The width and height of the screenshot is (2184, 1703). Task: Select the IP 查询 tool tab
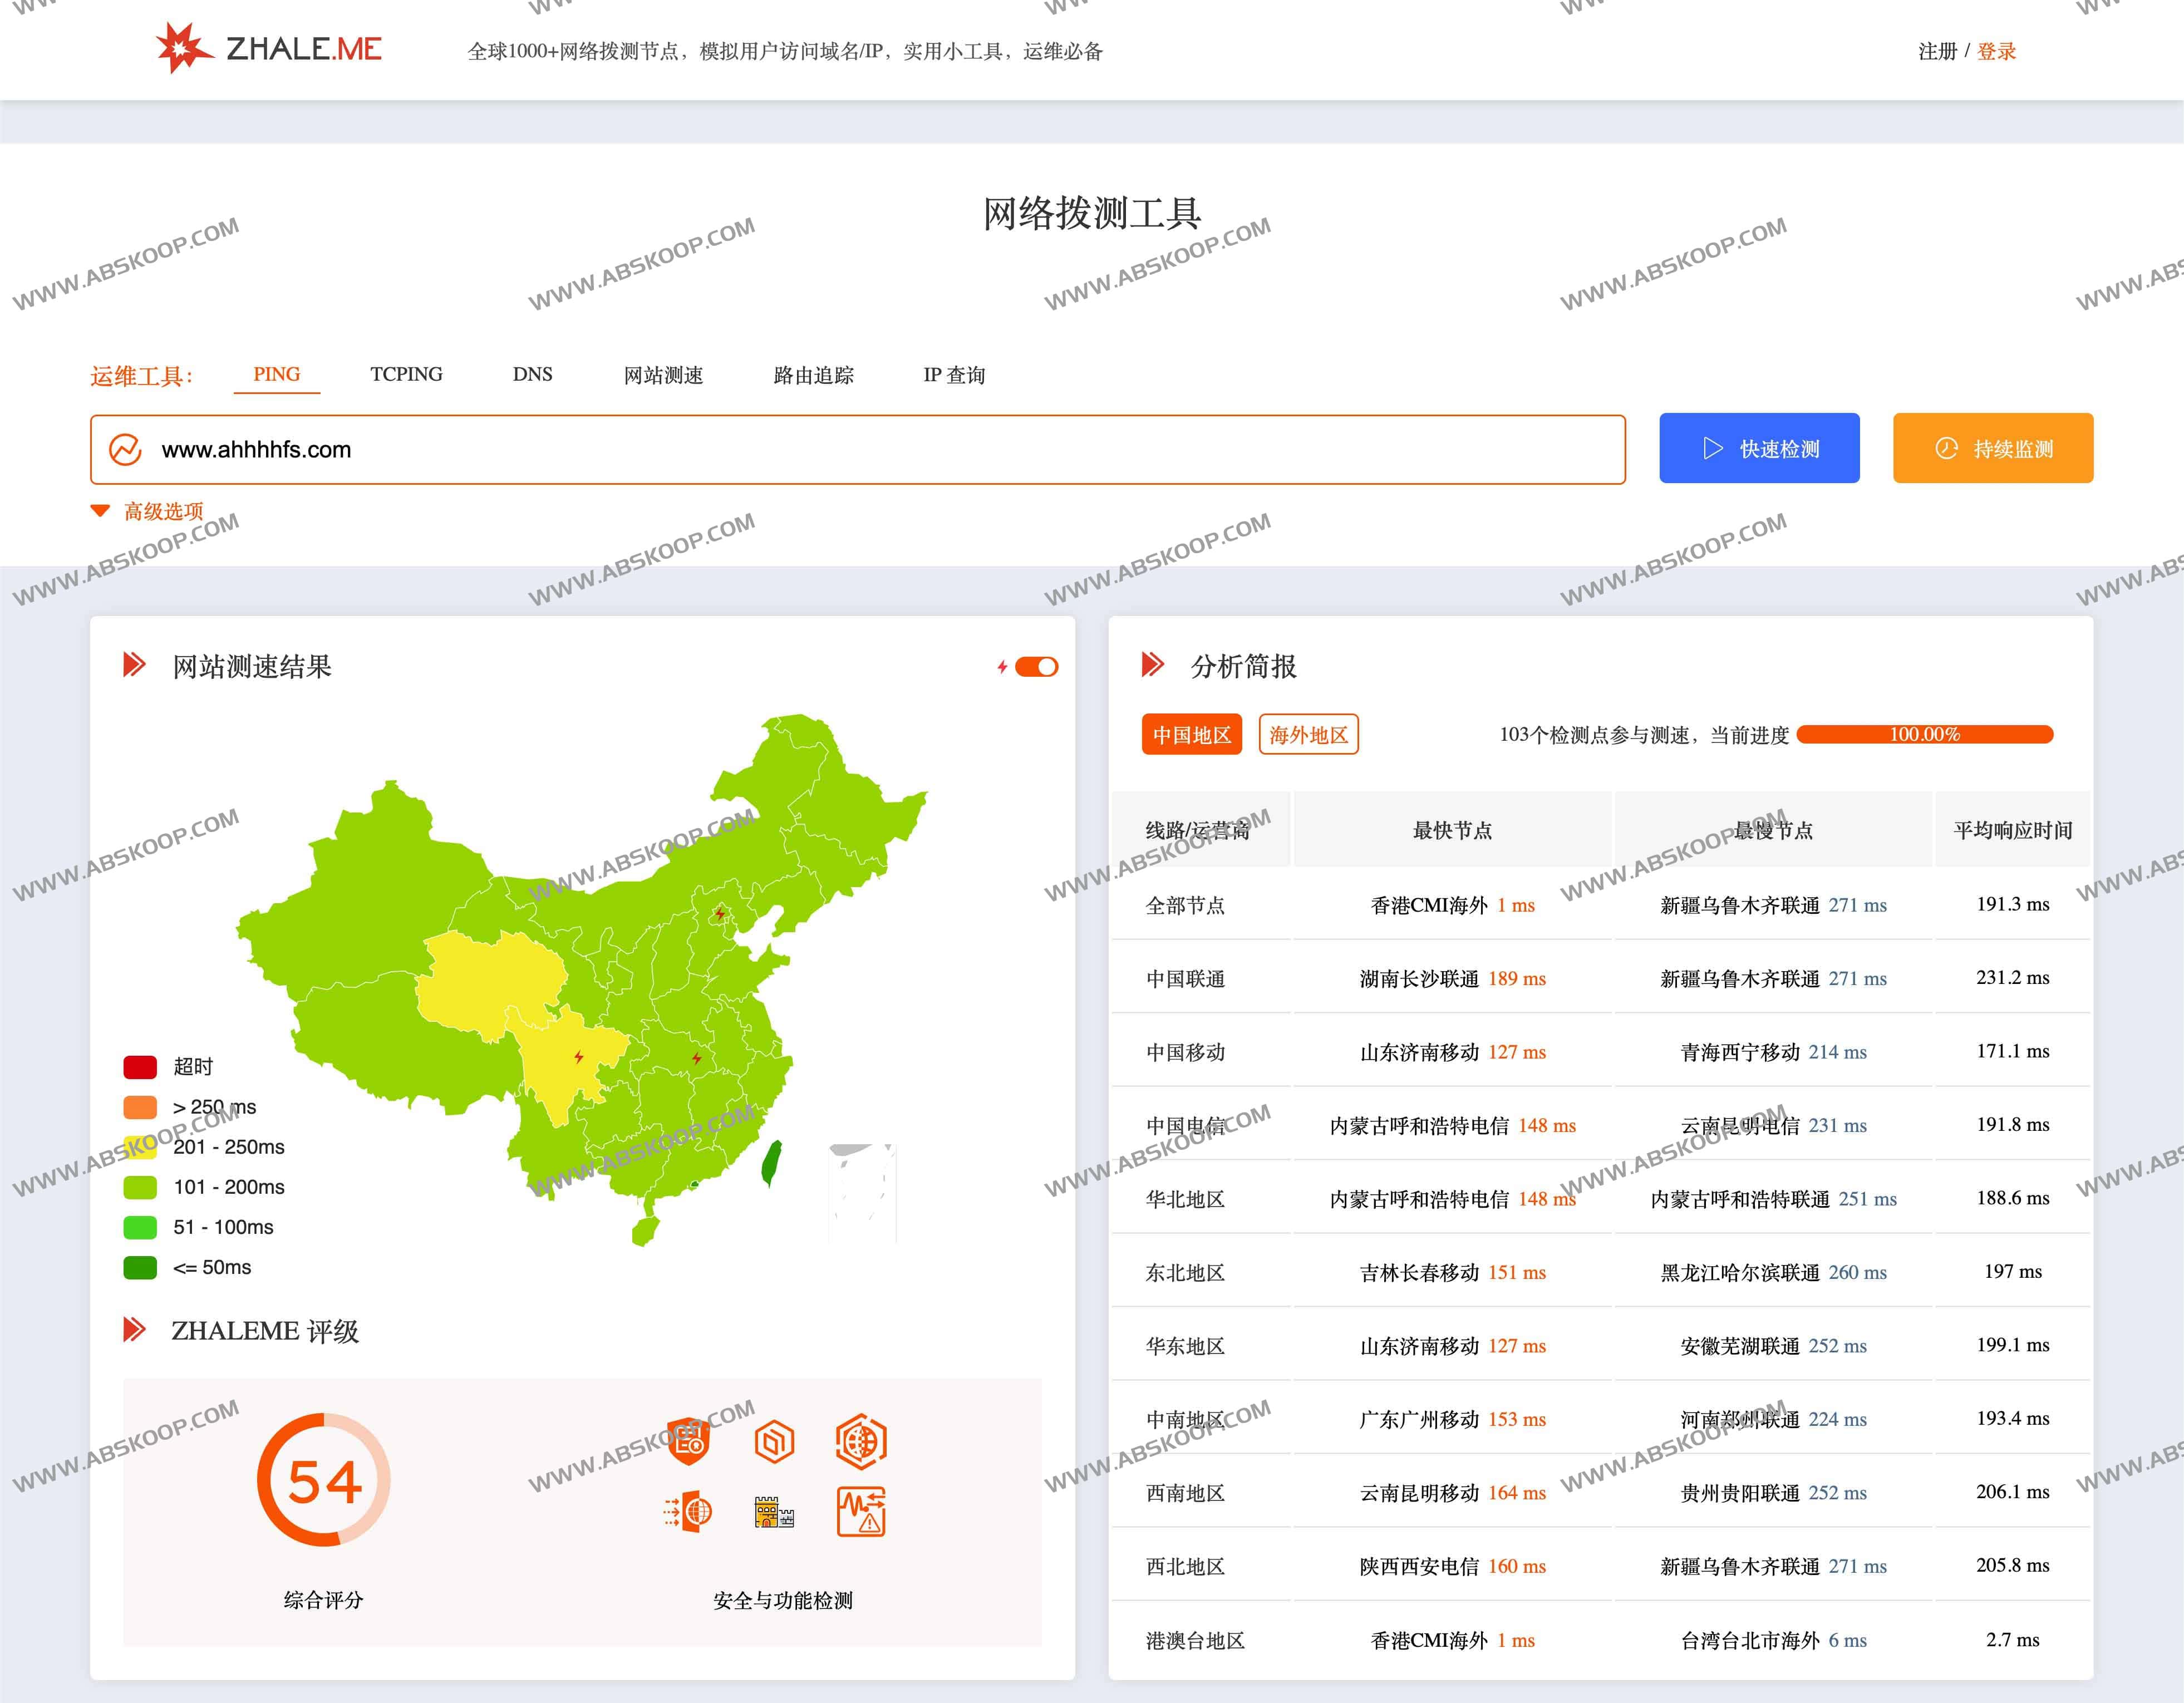pyautogui.click(x=954, y=376)
